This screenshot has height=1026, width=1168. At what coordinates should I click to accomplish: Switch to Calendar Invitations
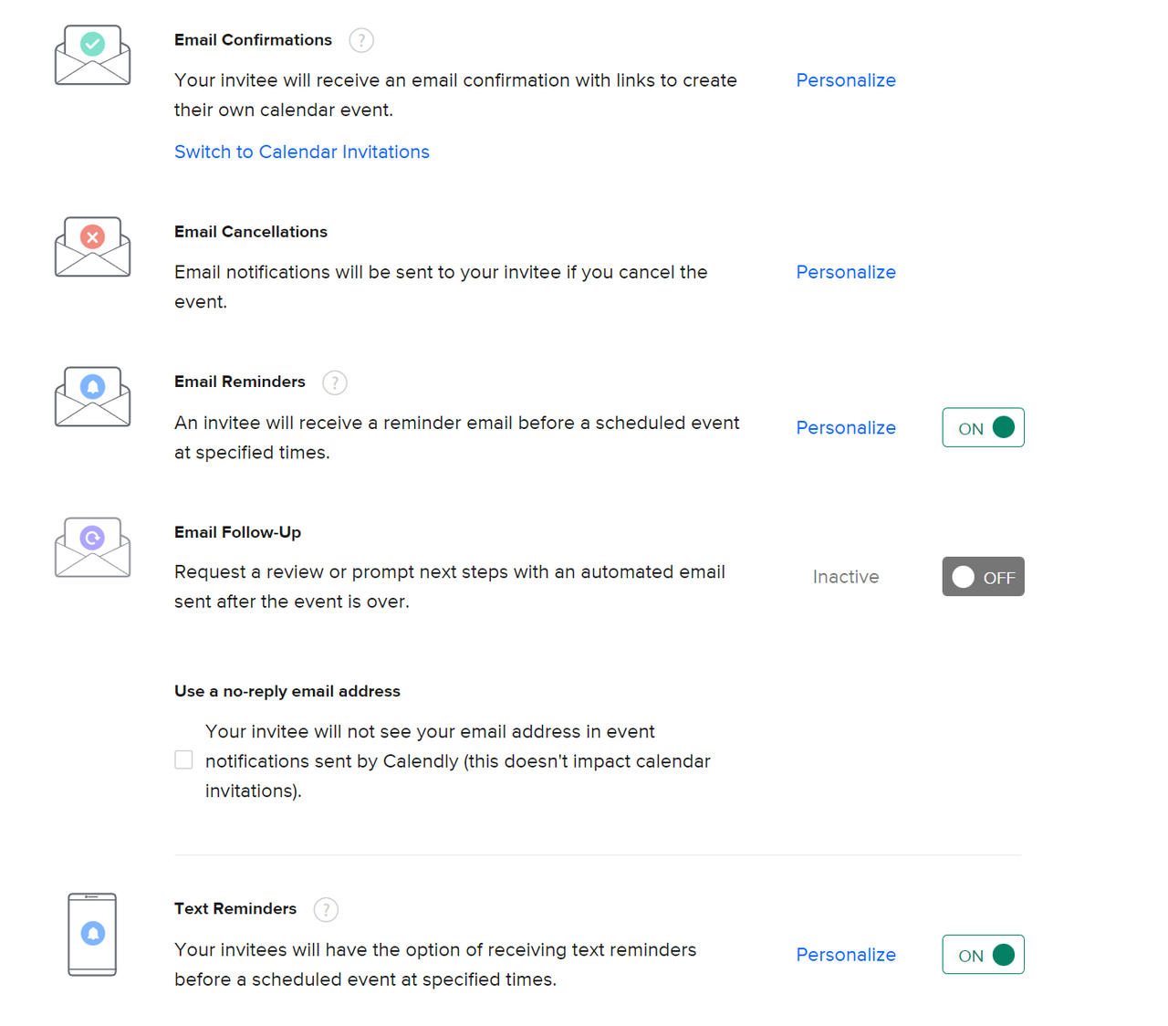click(x=301, y=152)
